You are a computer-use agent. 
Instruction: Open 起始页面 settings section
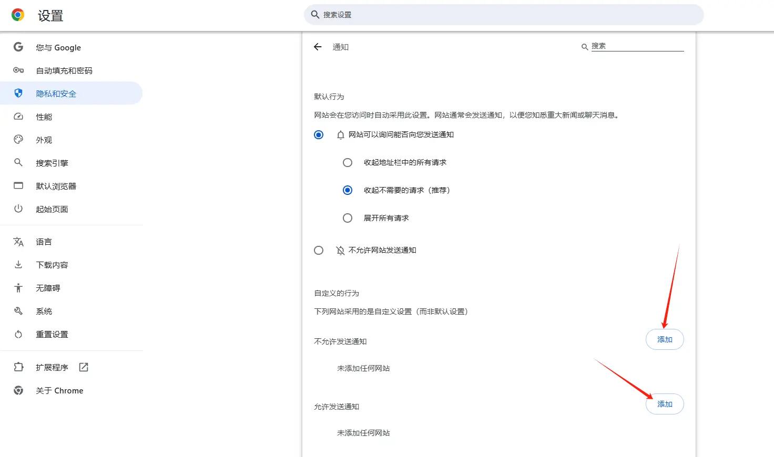(72, 209)
